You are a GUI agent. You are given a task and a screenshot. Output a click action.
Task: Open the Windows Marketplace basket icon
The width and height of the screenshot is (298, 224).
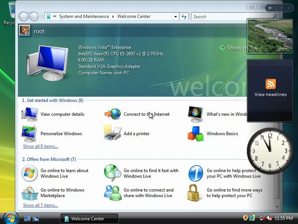(29, 193)
